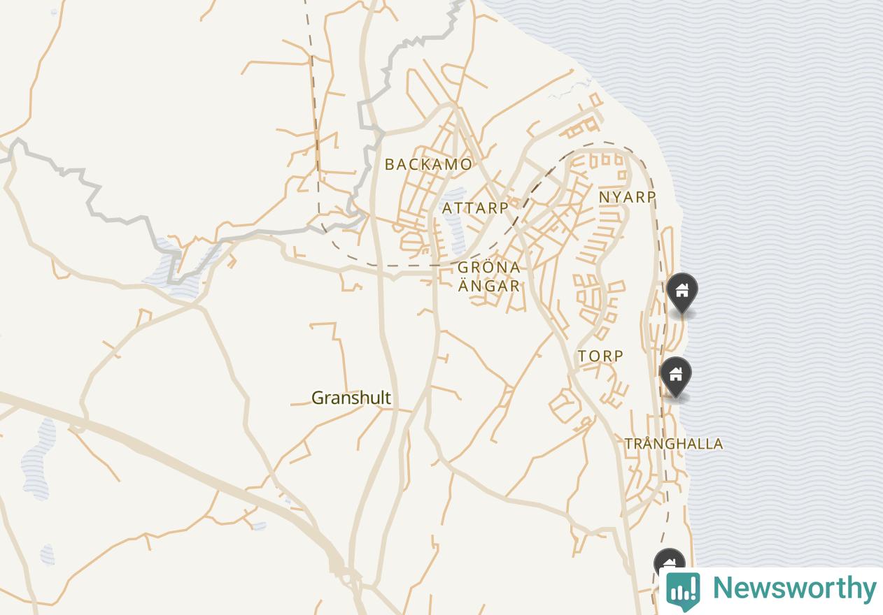
Task: Select the small pond between Backamo and Attarp
Action: tap(455, 220)
